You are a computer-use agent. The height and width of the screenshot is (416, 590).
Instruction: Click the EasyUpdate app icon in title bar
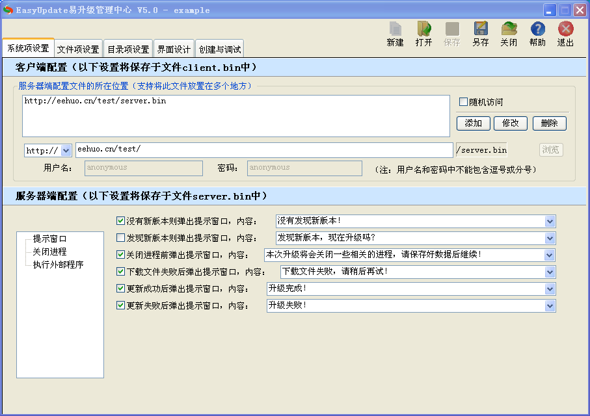point(8,10)
